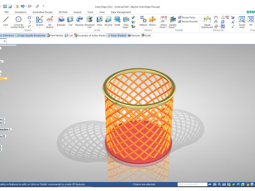Expand the Sketch button dropdown
The height and width of the screenshot is (191, 255).
tap(39, 28)
